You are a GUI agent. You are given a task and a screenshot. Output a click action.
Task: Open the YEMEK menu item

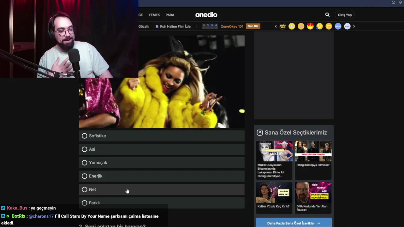click(x=154, y=15)
